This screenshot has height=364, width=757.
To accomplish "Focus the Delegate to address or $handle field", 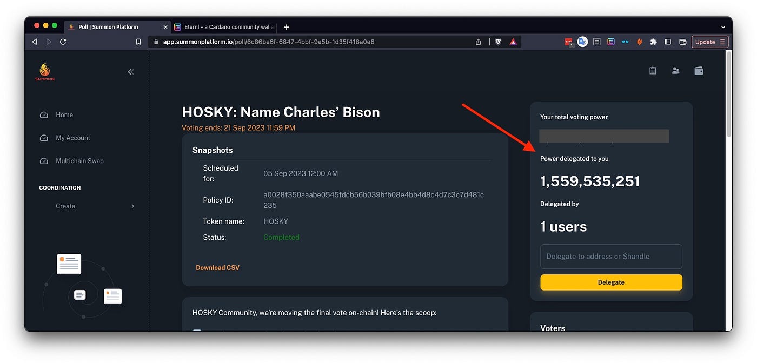I will pyautogui.click(x=611, y=257).
